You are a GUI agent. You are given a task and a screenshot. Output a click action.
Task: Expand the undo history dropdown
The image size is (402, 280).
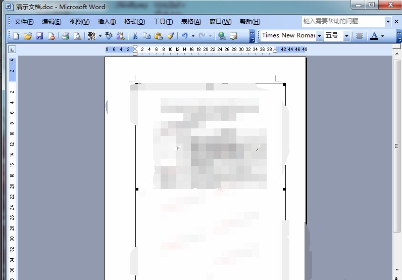(193, 36)
